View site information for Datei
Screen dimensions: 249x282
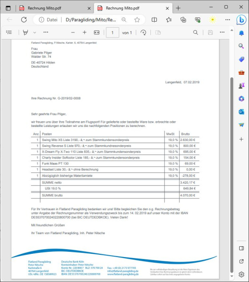pos(48,20)
